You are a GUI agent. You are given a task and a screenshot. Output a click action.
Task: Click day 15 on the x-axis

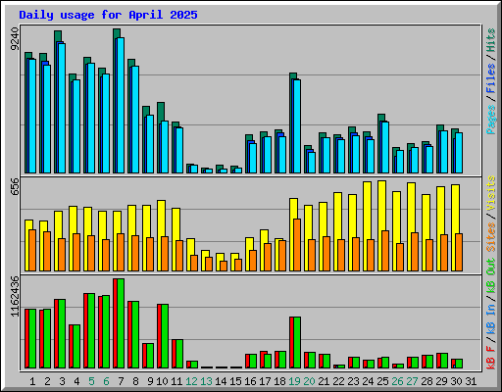click(235, 381)
